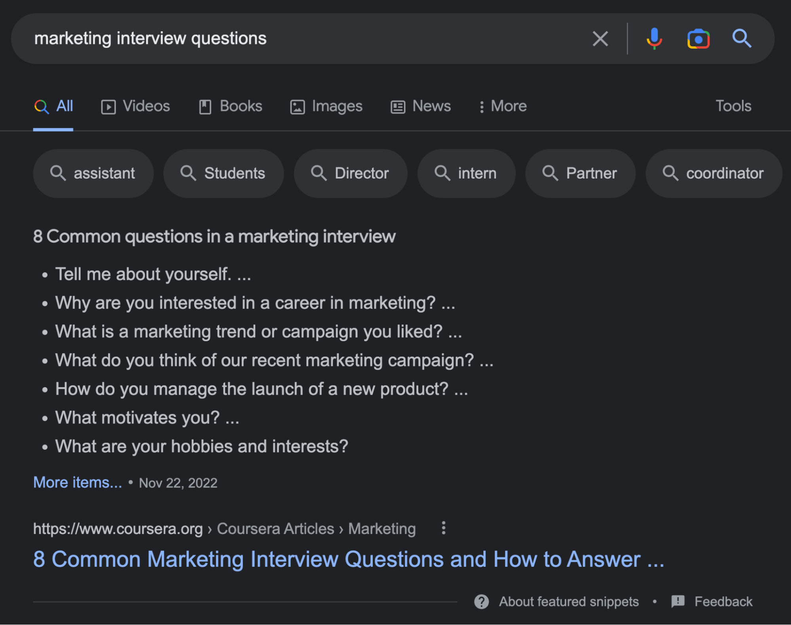
Task: Expand the snippet list via More items...
Action: [x=78, y=482]
